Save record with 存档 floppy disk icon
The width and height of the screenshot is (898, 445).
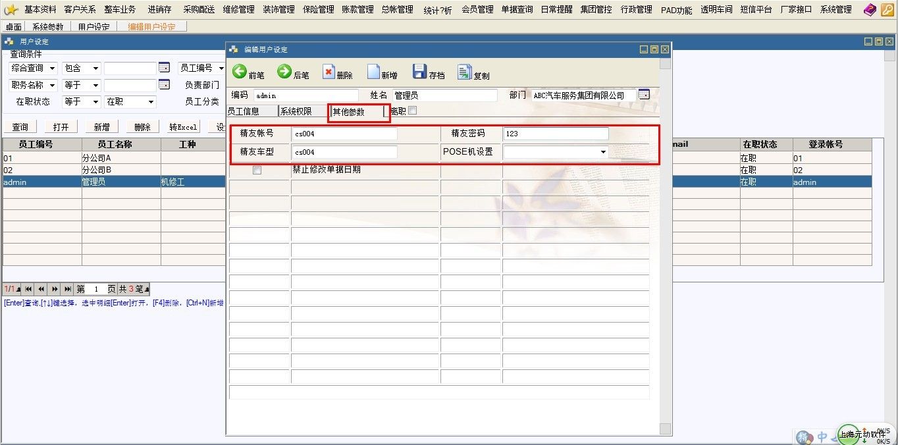419,72
